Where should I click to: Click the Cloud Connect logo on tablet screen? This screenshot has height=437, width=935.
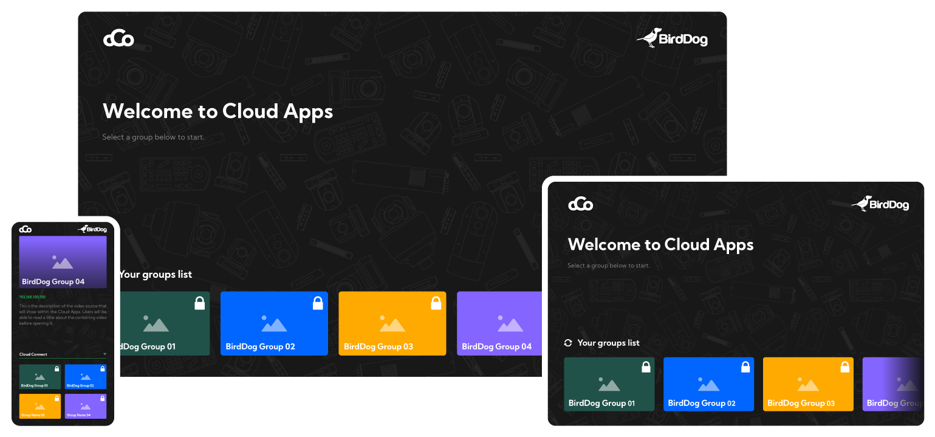click(x=580, y=205)
